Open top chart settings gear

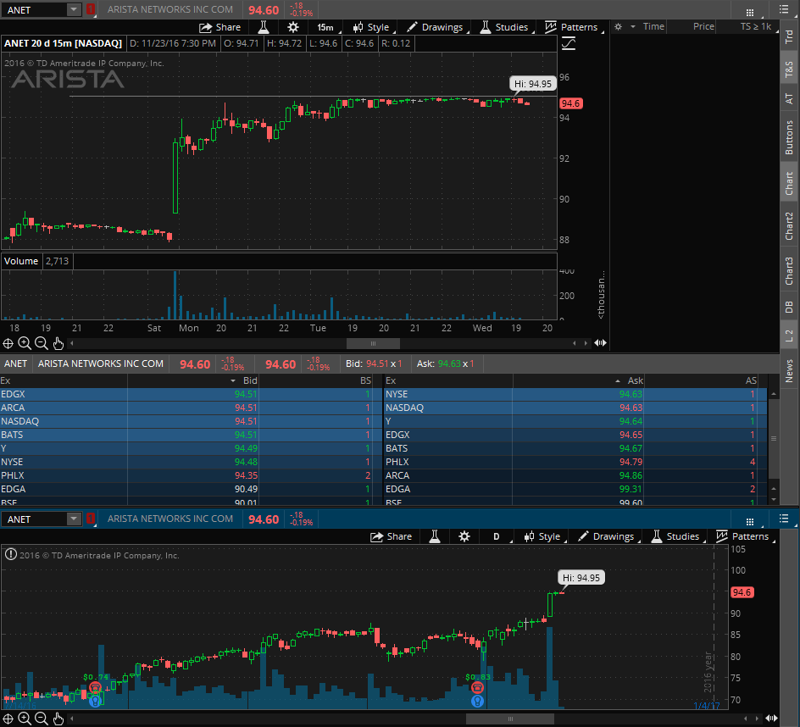pos(293,27)
